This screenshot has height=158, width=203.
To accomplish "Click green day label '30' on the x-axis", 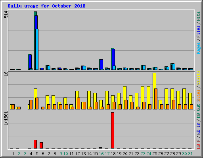I will click(x=184, y=154).
